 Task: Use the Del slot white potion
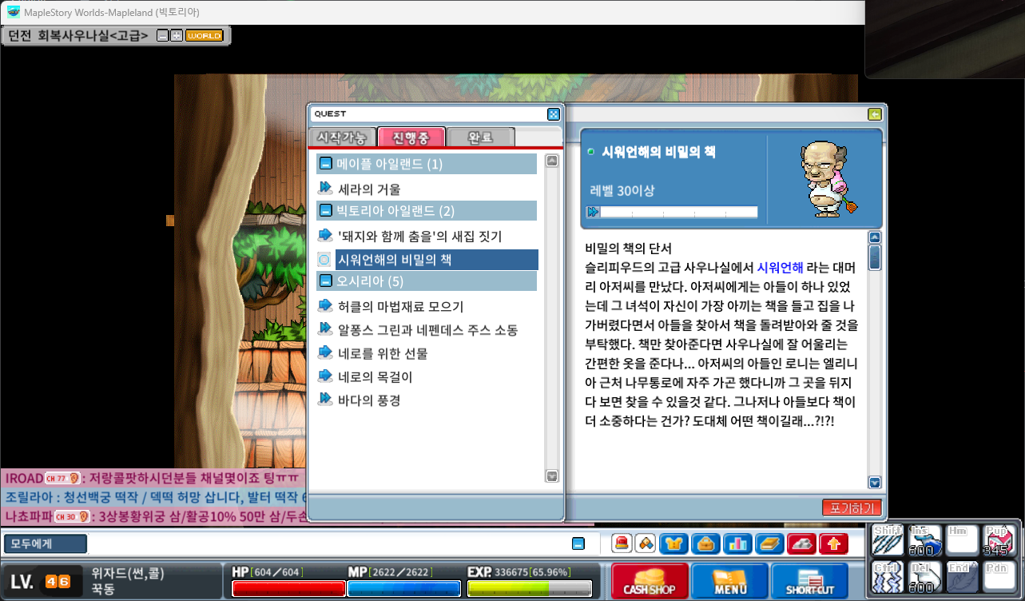[925, 577]
